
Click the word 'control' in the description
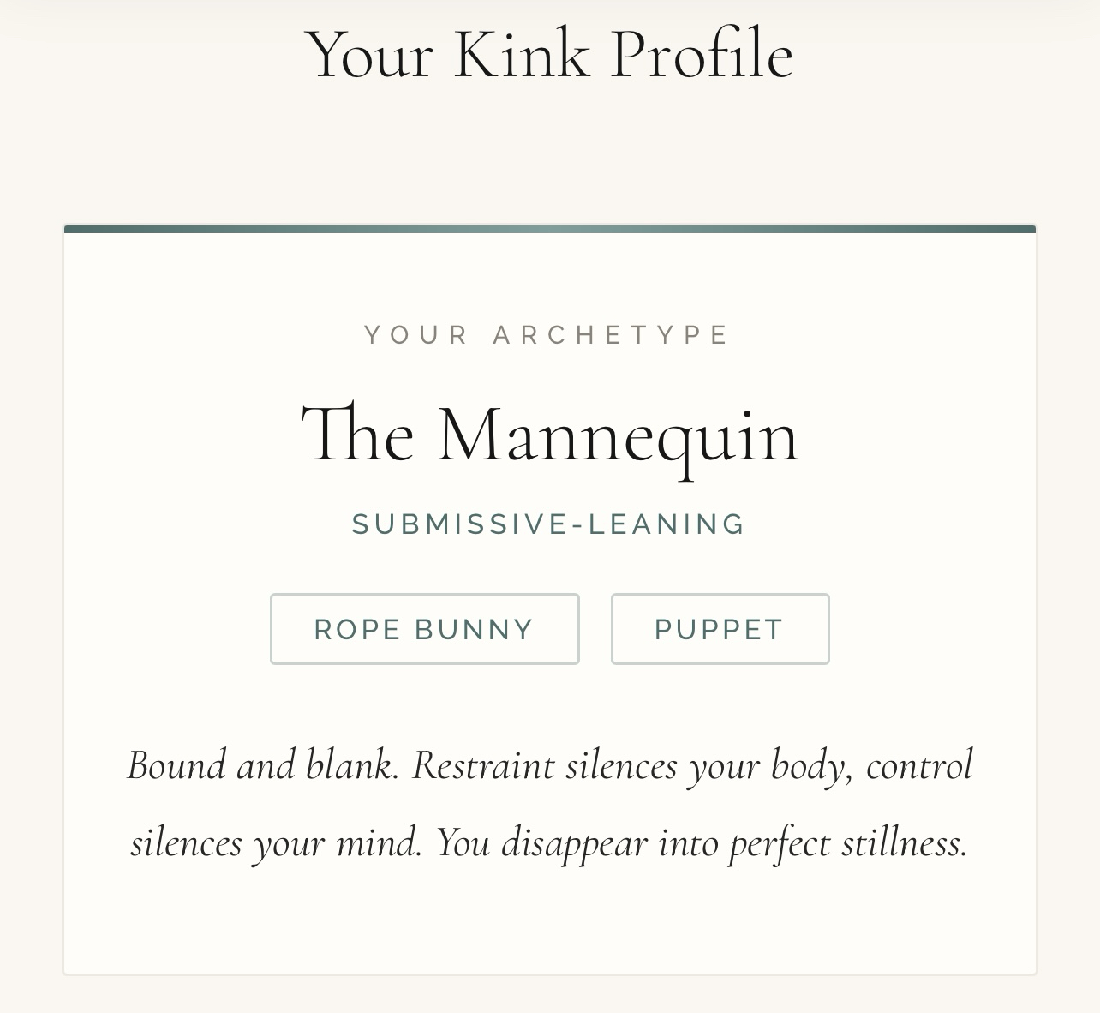[x=919, y=764]
